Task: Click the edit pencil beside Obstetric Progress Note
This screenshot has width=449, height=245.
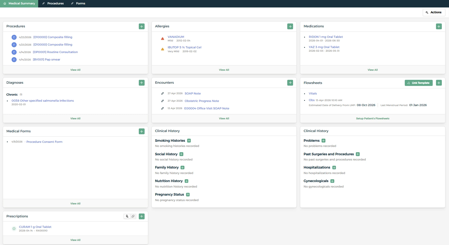Action: point(163,101)
